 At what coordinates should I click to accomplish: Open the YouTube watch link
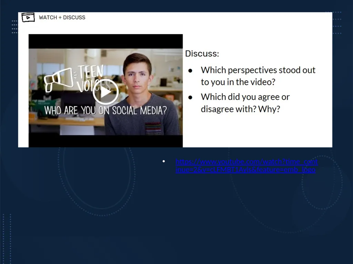pyautogui.click(x=246, y=166)
